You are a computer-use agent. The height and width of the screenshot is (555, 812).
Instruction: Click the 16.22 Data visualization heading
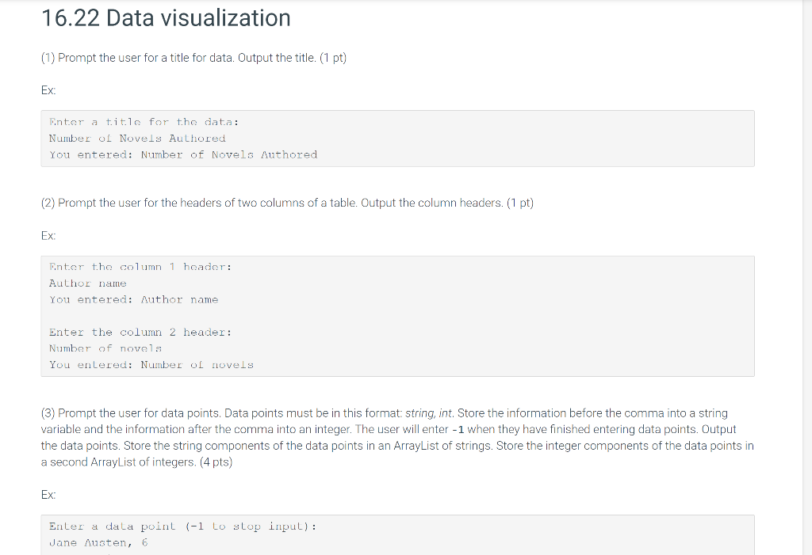(x=166, y=18)
